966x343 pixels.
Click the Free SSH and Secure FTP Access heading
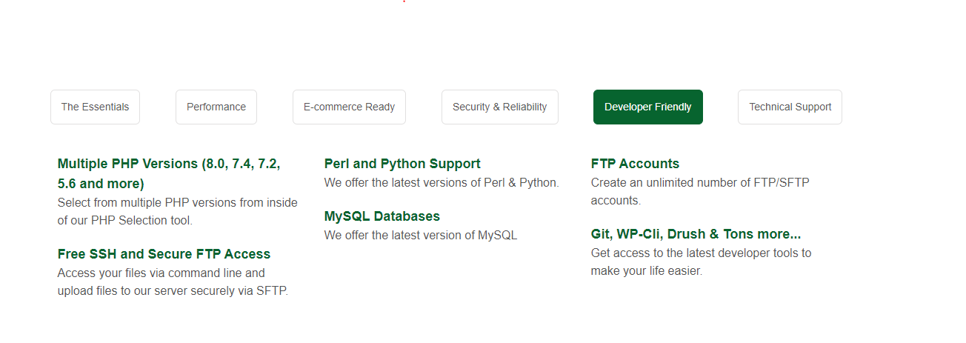(x=164, y=254)
